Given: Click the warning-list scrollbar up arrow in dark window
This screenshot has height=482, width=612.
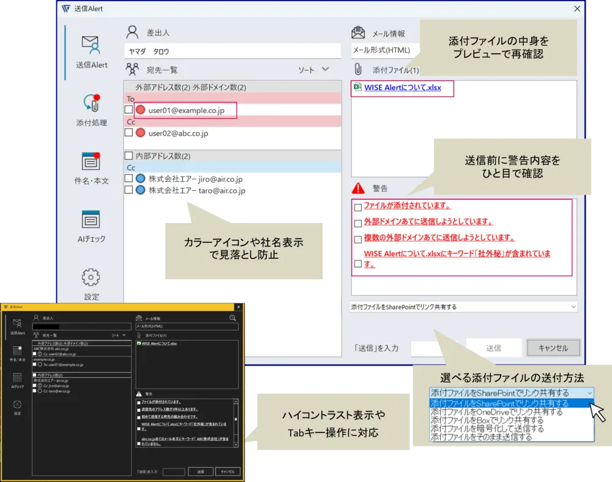Looking at the screenshot, I should click(236, 402).
